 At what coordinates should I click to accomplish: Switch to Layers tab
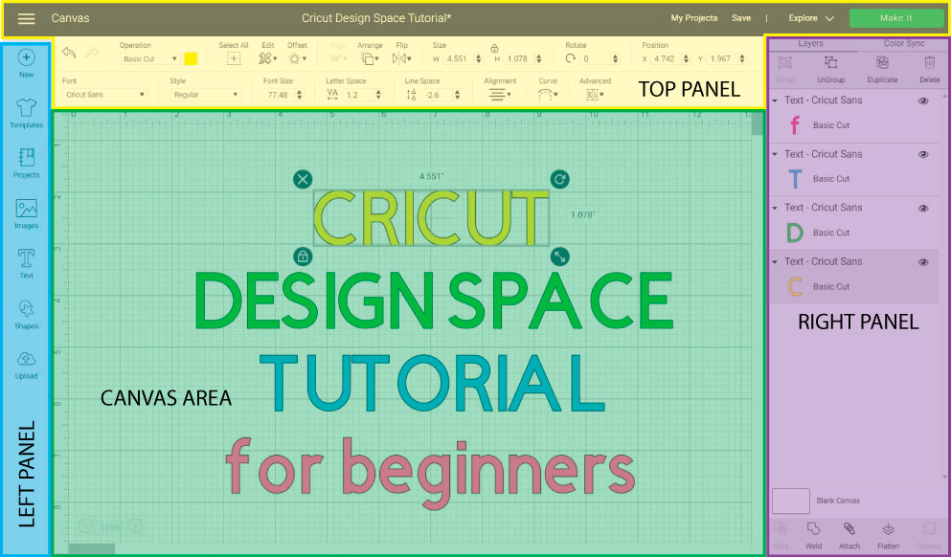(810, 44)
